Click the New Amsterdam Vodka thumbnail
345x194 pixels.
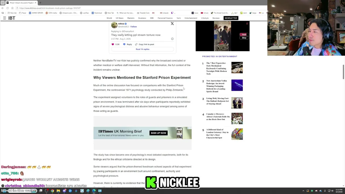[237, 85]
